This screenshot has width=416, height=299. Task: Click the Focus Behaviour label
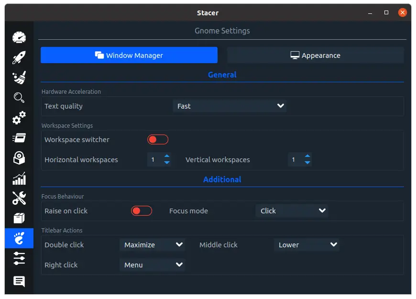(63, 197)
